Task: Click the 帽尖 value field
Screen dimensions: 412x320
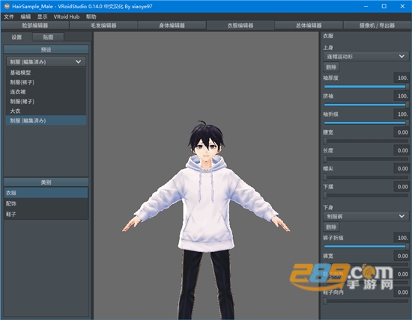Action: coord(402,168)
